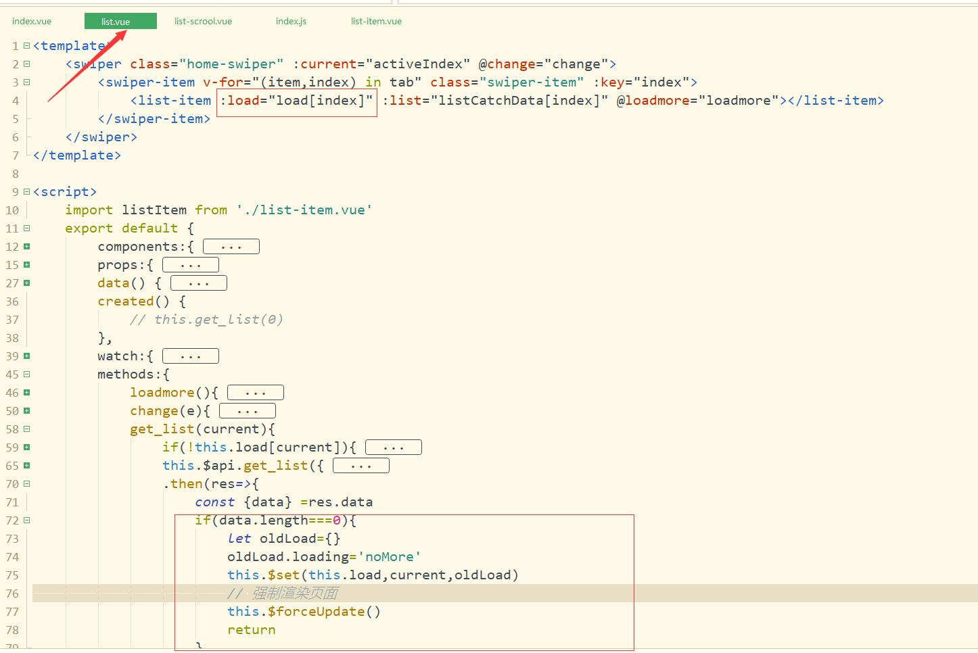Click the ellipsis box after change(e){
This screenshot has width=978, height=653.
[x=248, y=411]
